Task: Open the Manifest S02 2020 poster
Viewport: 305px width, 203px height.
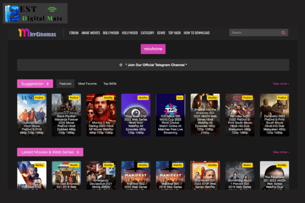Action: point(136,175)
